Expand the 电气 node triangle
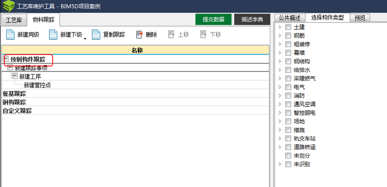 pos(280,87)
